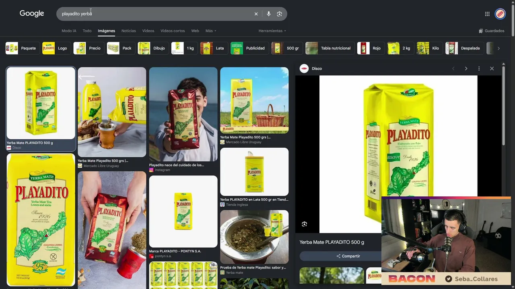Show next image in the preview panel
Viewport: 515px width, 289px height.
pos(466,69)
